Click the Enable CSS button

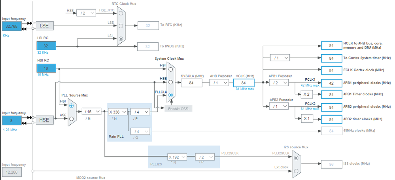(x=178, y=109)
